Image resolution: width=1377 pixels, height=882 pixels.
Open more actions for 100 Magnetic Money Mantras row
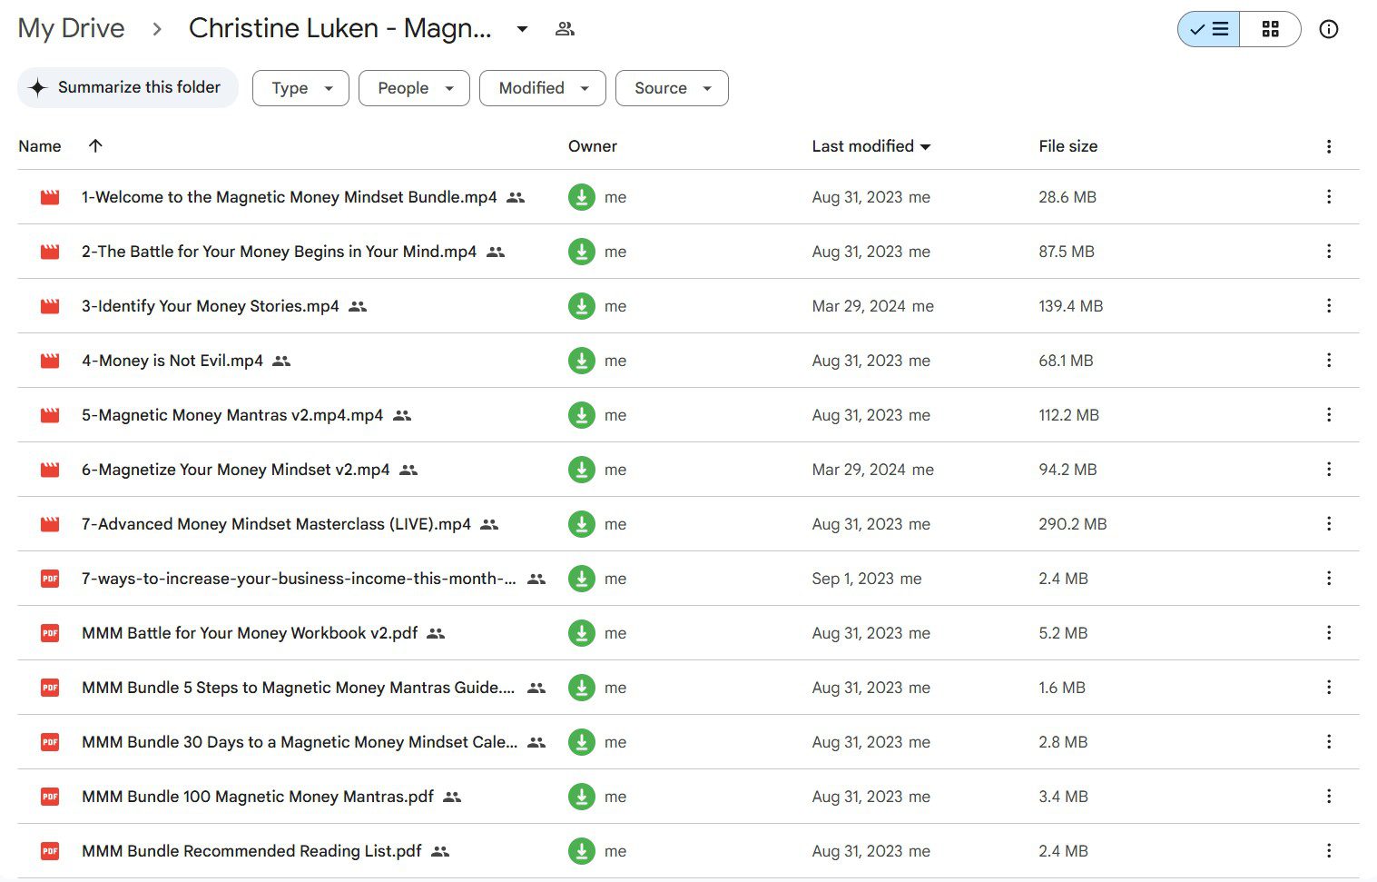1329,797
